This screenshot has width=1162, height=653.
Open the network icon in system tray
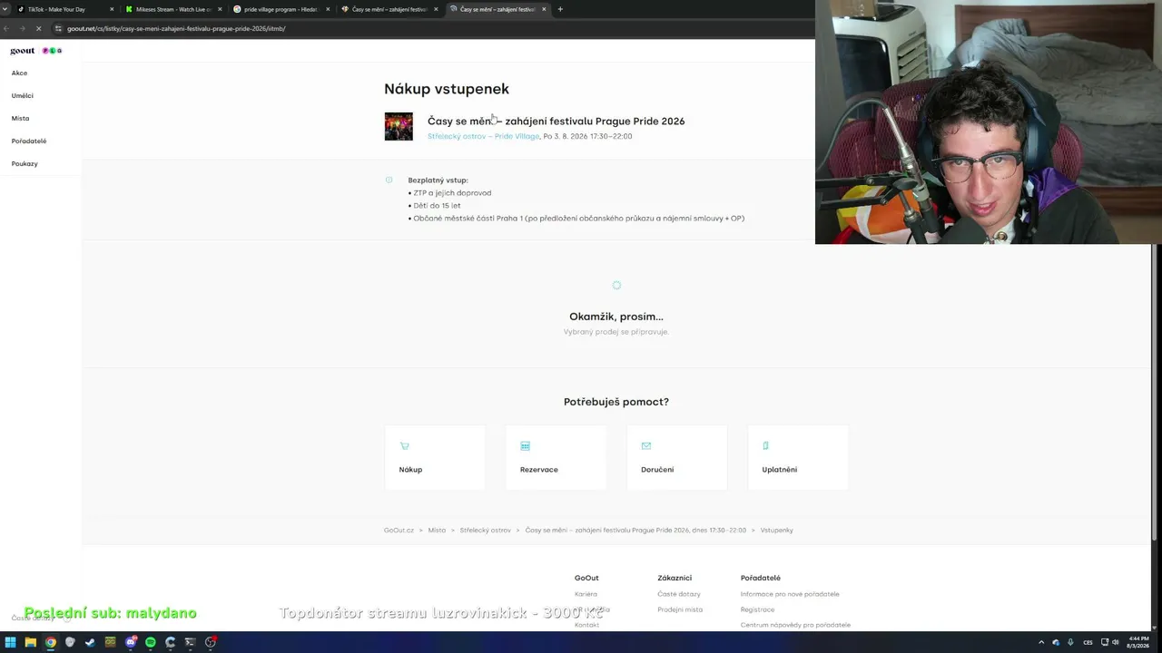(1104, 642)
